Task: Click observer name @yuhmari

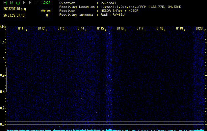Action: pyautogui.click(x=108, y=3)
